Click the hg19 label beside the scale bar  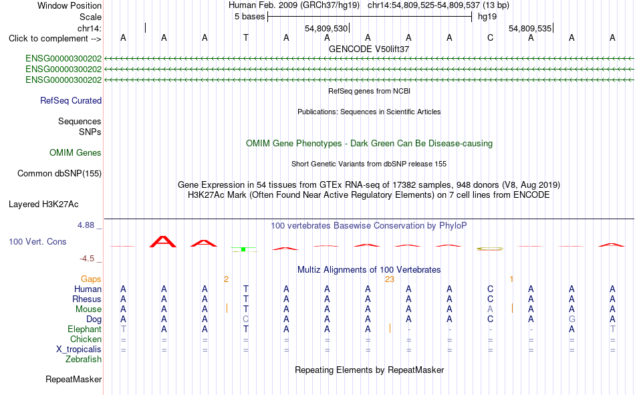coord(487,17)
